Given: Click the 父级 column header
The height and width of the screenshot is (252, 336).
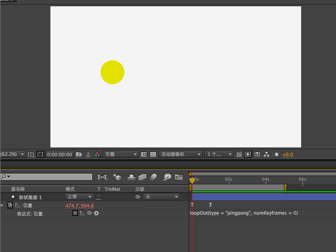Looking at the screenshot, I should [x=140, y=189].
